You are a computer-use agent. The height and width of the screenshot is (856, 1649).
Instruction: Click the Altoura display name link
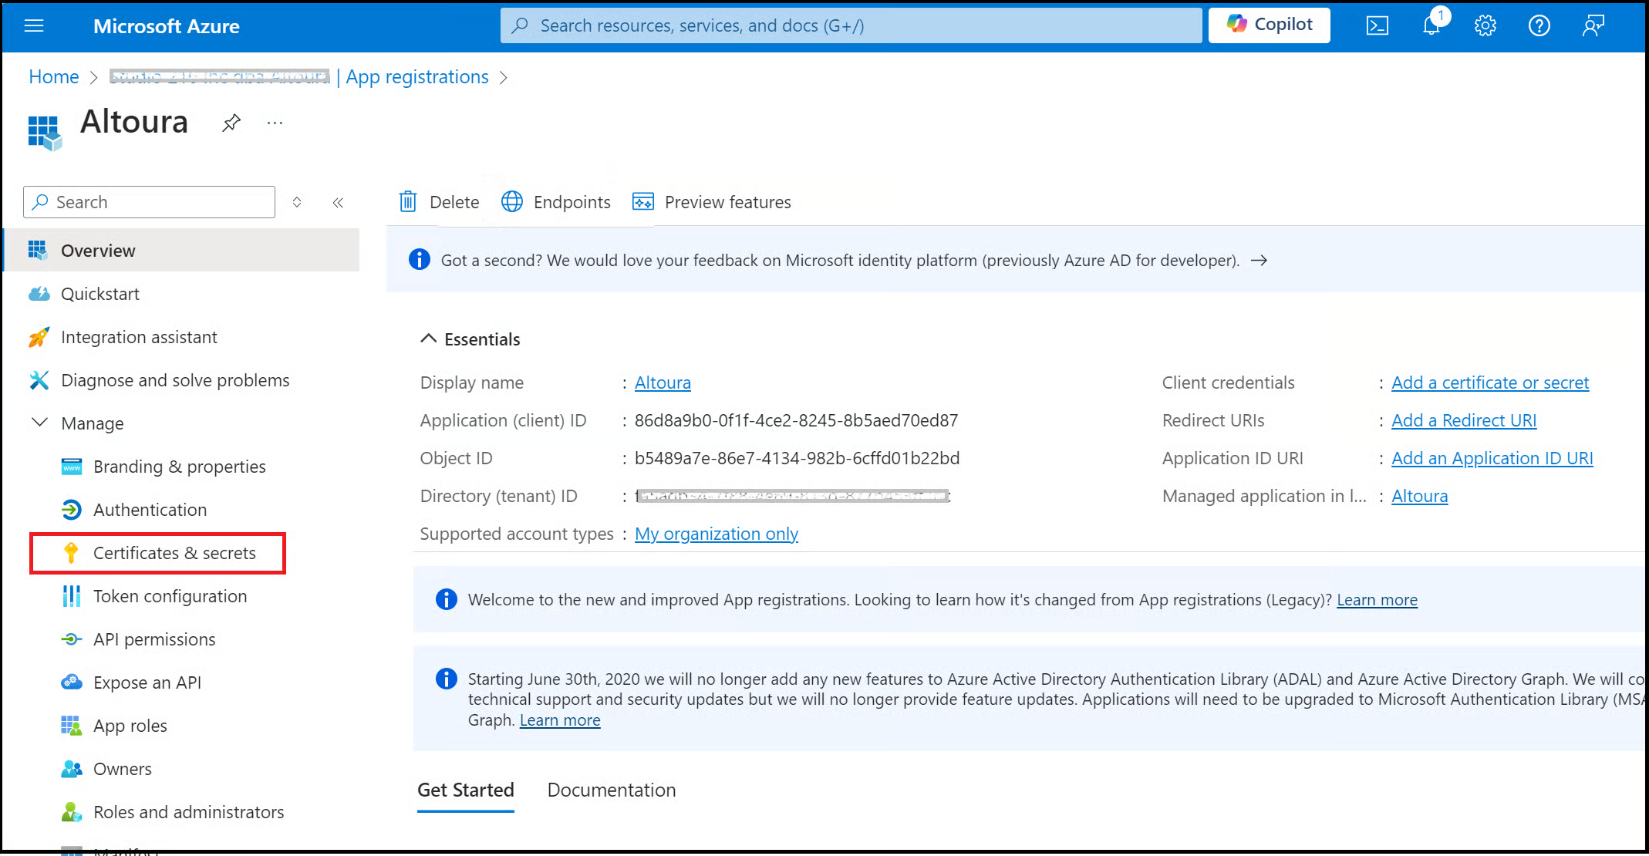point(663,383)
